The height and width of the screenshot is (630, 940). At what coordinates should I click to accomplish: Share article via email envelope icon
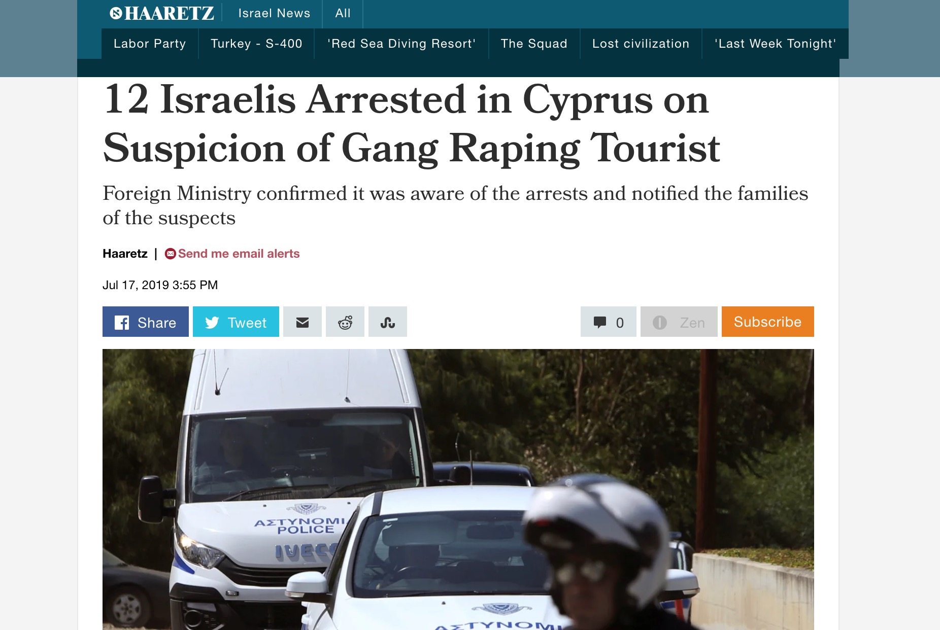(x=303, y=322)
